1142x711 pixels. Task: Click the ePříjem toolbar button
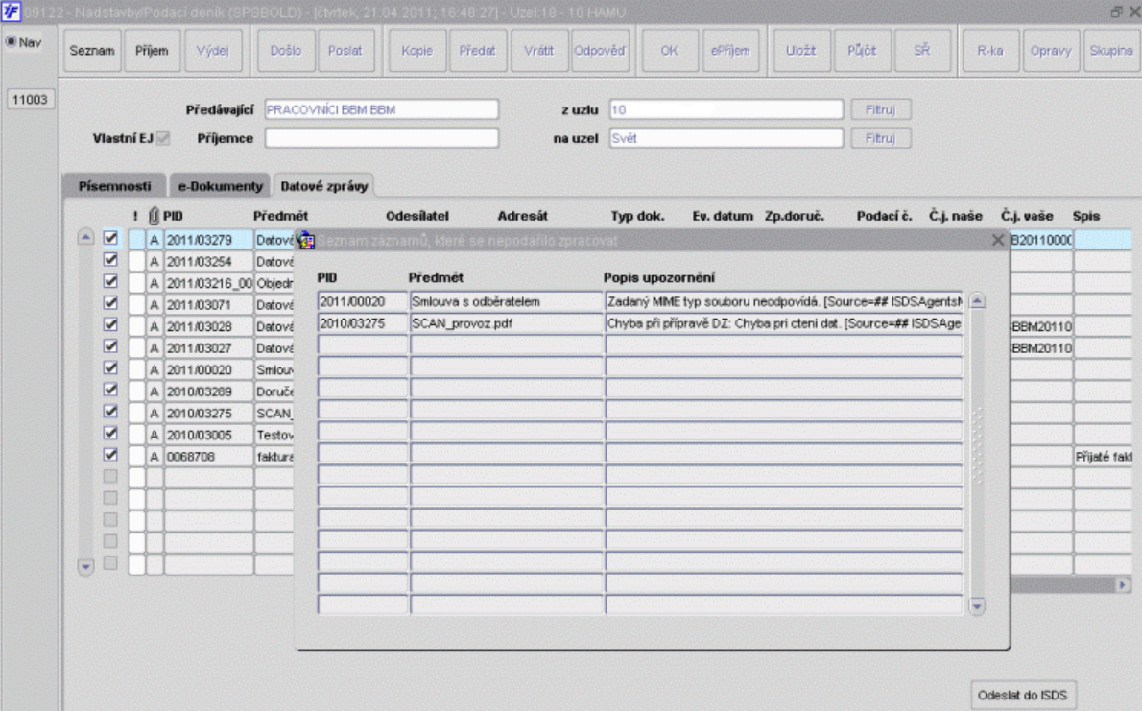point(729,50)
